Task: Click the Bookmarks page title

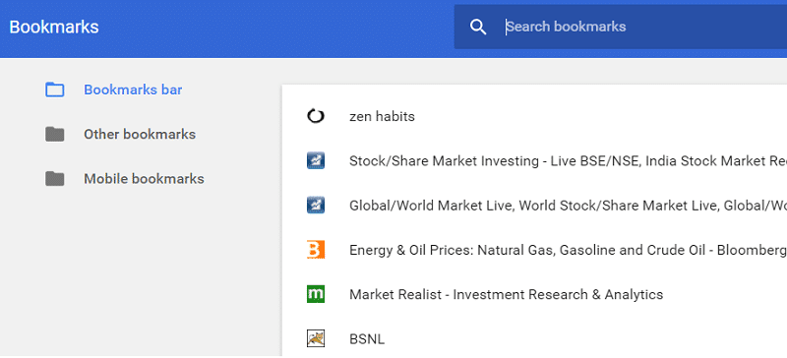Action: [x=54, y=28]
